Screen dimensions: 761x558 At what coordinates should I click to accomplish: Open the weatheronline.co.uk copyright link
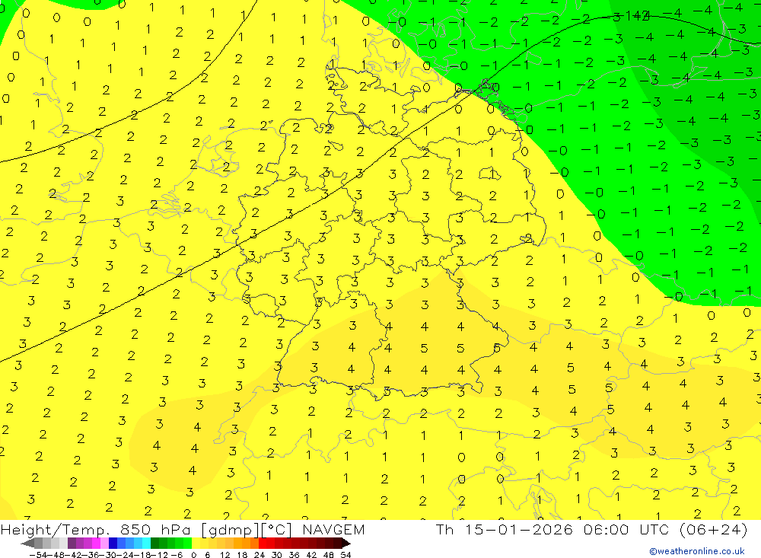tap(697, 551)
